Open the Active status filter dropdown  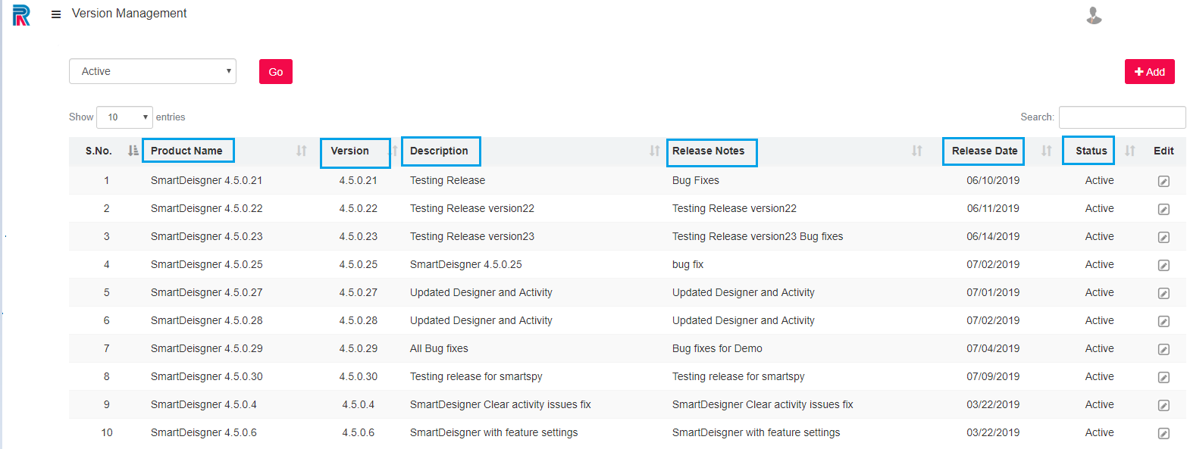[152, 70]
